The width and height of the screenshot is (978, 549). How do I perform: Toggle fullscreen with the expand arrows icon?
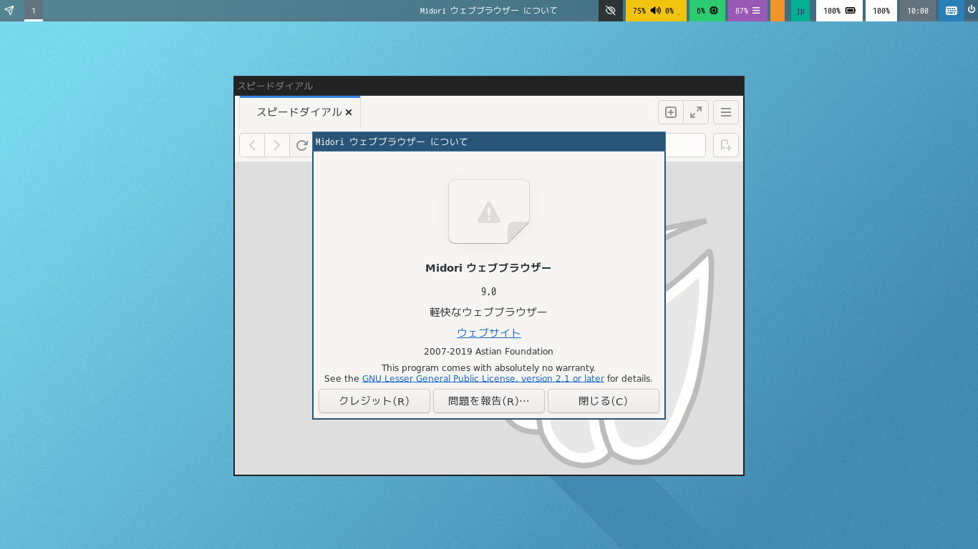point(696,112)
